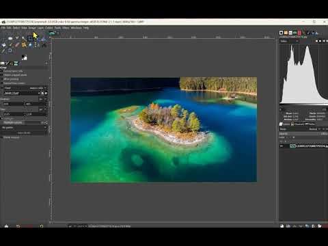Open the Position unit dropdown
The width and height of the screenshot is (328, 246).
pyautogui.click(x=43, y=99)
